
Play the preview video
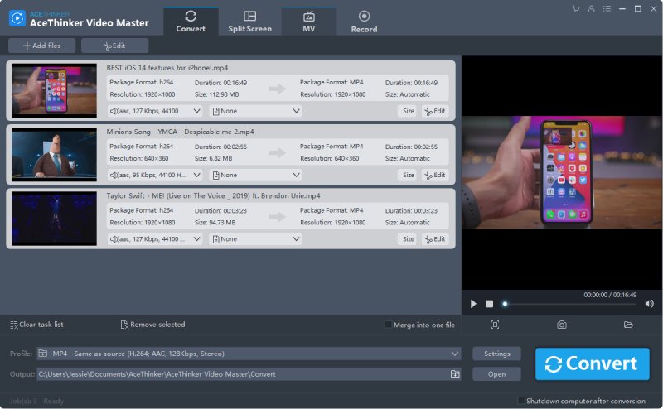pos(473,304)
